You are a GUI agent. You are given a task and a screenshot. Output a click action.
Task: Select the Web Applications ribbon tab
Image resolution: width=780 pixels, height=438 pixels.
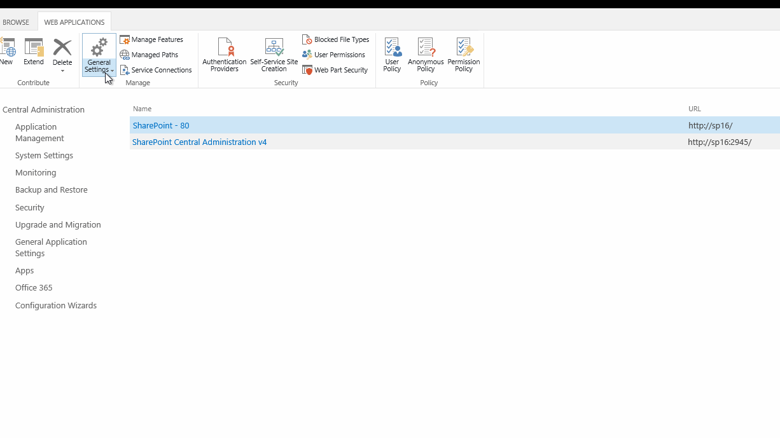[x=74, y=21]
